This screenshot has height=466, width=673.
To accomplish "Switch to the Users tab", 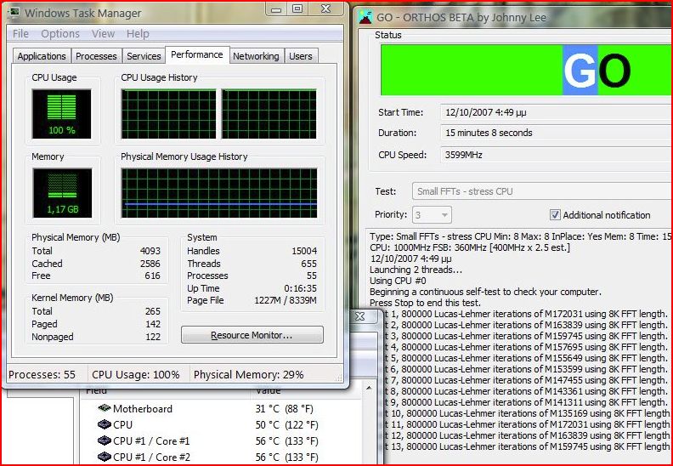I will coord(301,56).
